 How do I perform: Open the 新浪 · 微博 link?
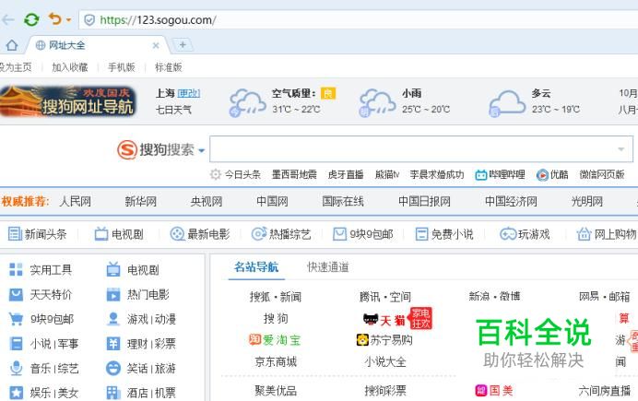click(x=494, y=296)
